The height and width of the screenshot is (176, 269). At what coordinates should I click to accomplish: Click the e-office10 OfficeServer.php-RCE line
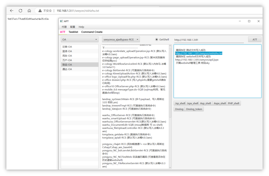[134, 86]
